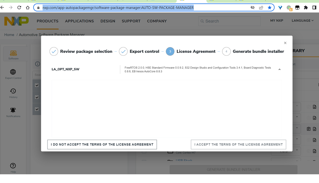
Task: Click GENERATE BUNDLE INSTALLER button
Action: tap(233, 169)
